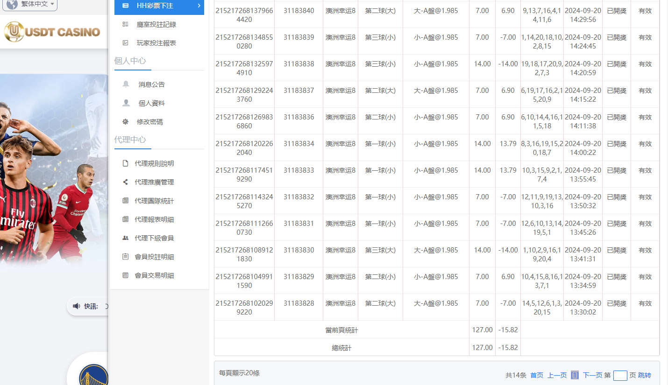Viewport: 668px width, 385px height.
Task: Click the 消息公告 bell icon
Action: (x=125, y=84)
